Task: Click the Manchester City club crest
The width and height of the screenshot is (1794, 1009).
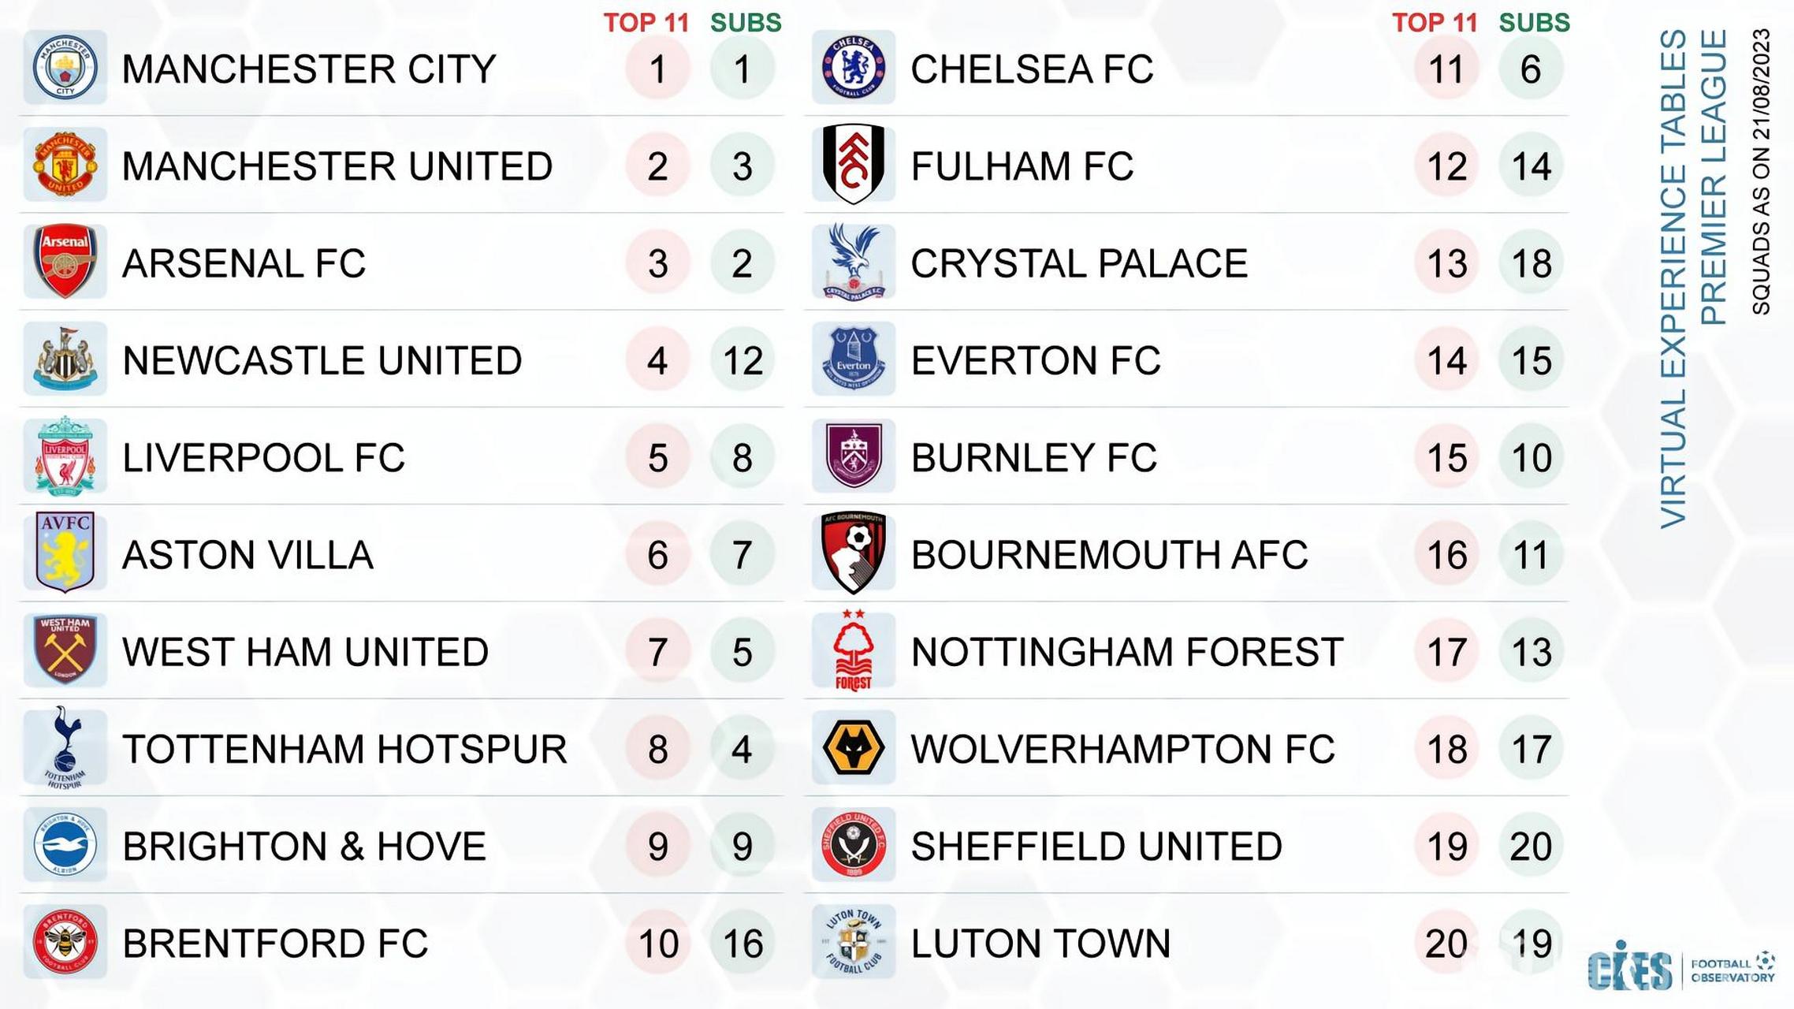Action: coord(65,68)
